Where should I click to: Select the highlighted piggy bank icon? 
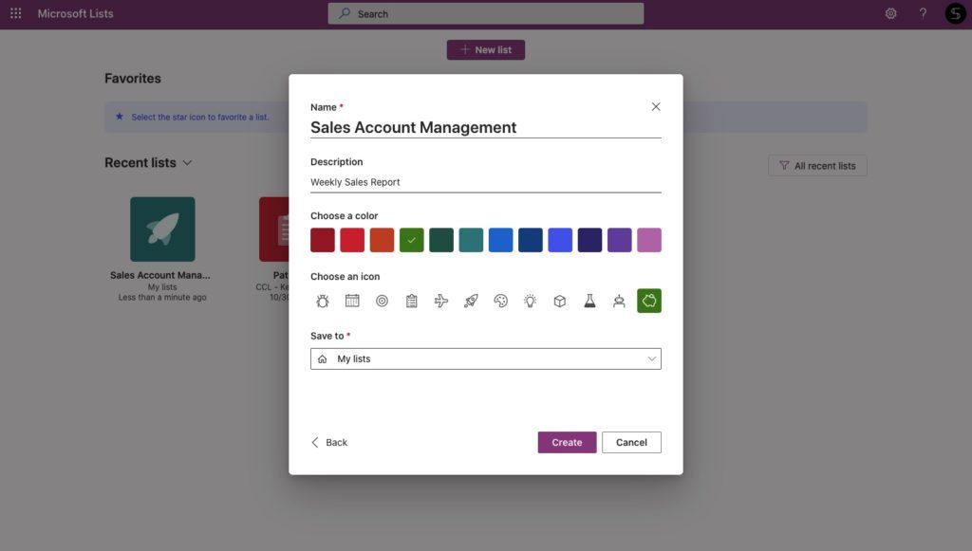point(649,301)
